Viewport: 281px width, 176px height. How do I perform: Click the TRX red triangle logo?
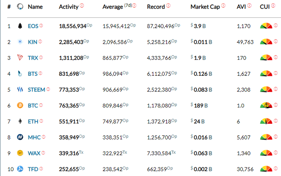pos(20,57)
